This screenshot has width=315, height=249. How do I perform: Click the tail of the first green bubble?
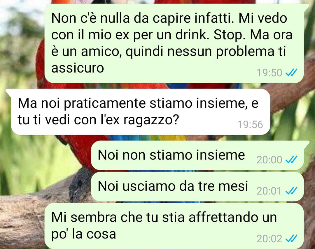pos(306,7)
